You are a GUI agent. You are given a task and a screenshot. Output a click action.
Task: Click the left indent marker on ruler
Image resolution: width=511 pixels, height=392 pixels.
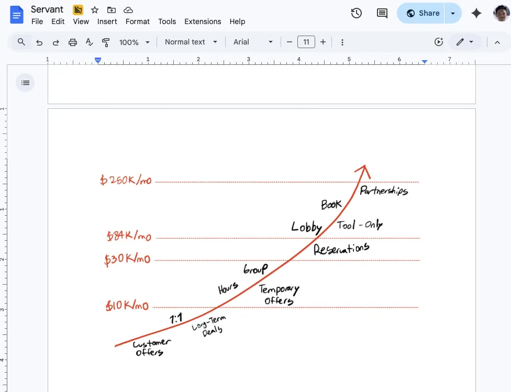point(98,60)
